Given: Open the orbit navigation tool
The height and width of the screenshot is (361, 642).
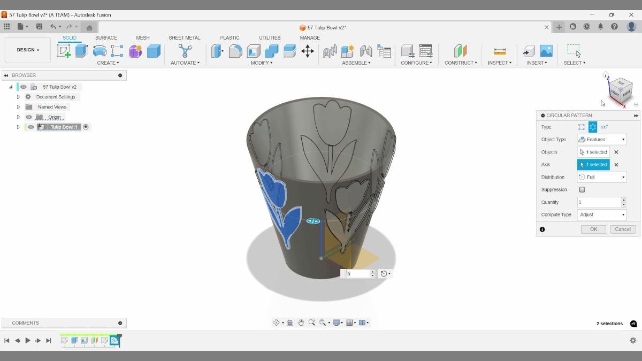Looking at the screenshot, I should click(x=277, y=322).
